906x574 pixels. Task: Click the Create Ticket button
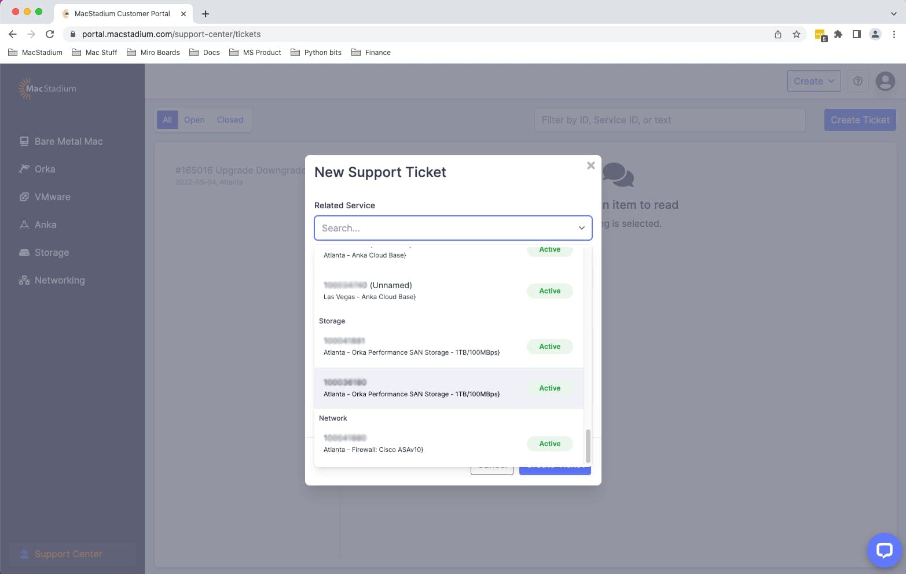point(860,120)
